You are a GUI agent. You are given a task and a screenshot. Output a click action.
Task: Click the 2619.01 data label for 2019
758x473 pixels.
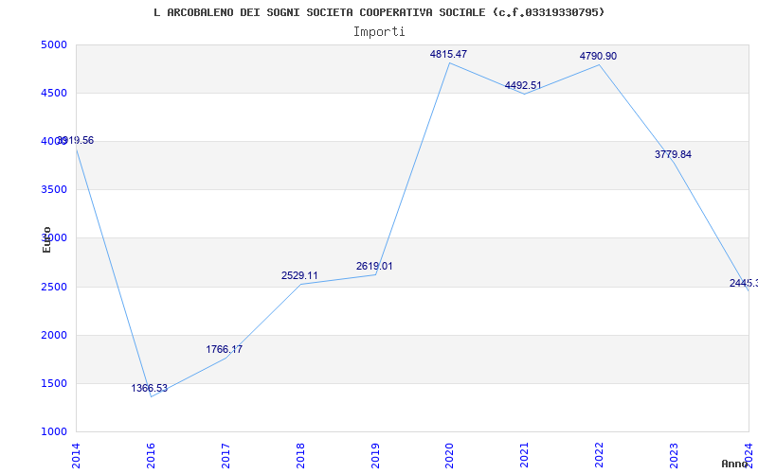tap(374, 266)
